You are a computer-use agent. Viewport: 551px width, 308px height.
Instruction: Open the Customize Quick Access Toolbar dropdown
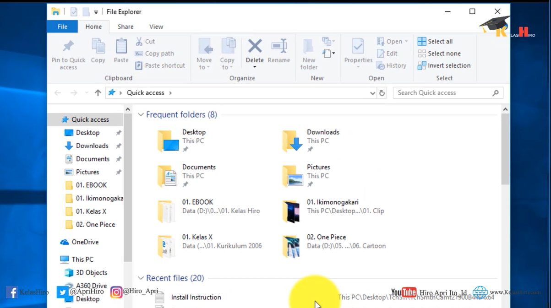coord(96,12)
